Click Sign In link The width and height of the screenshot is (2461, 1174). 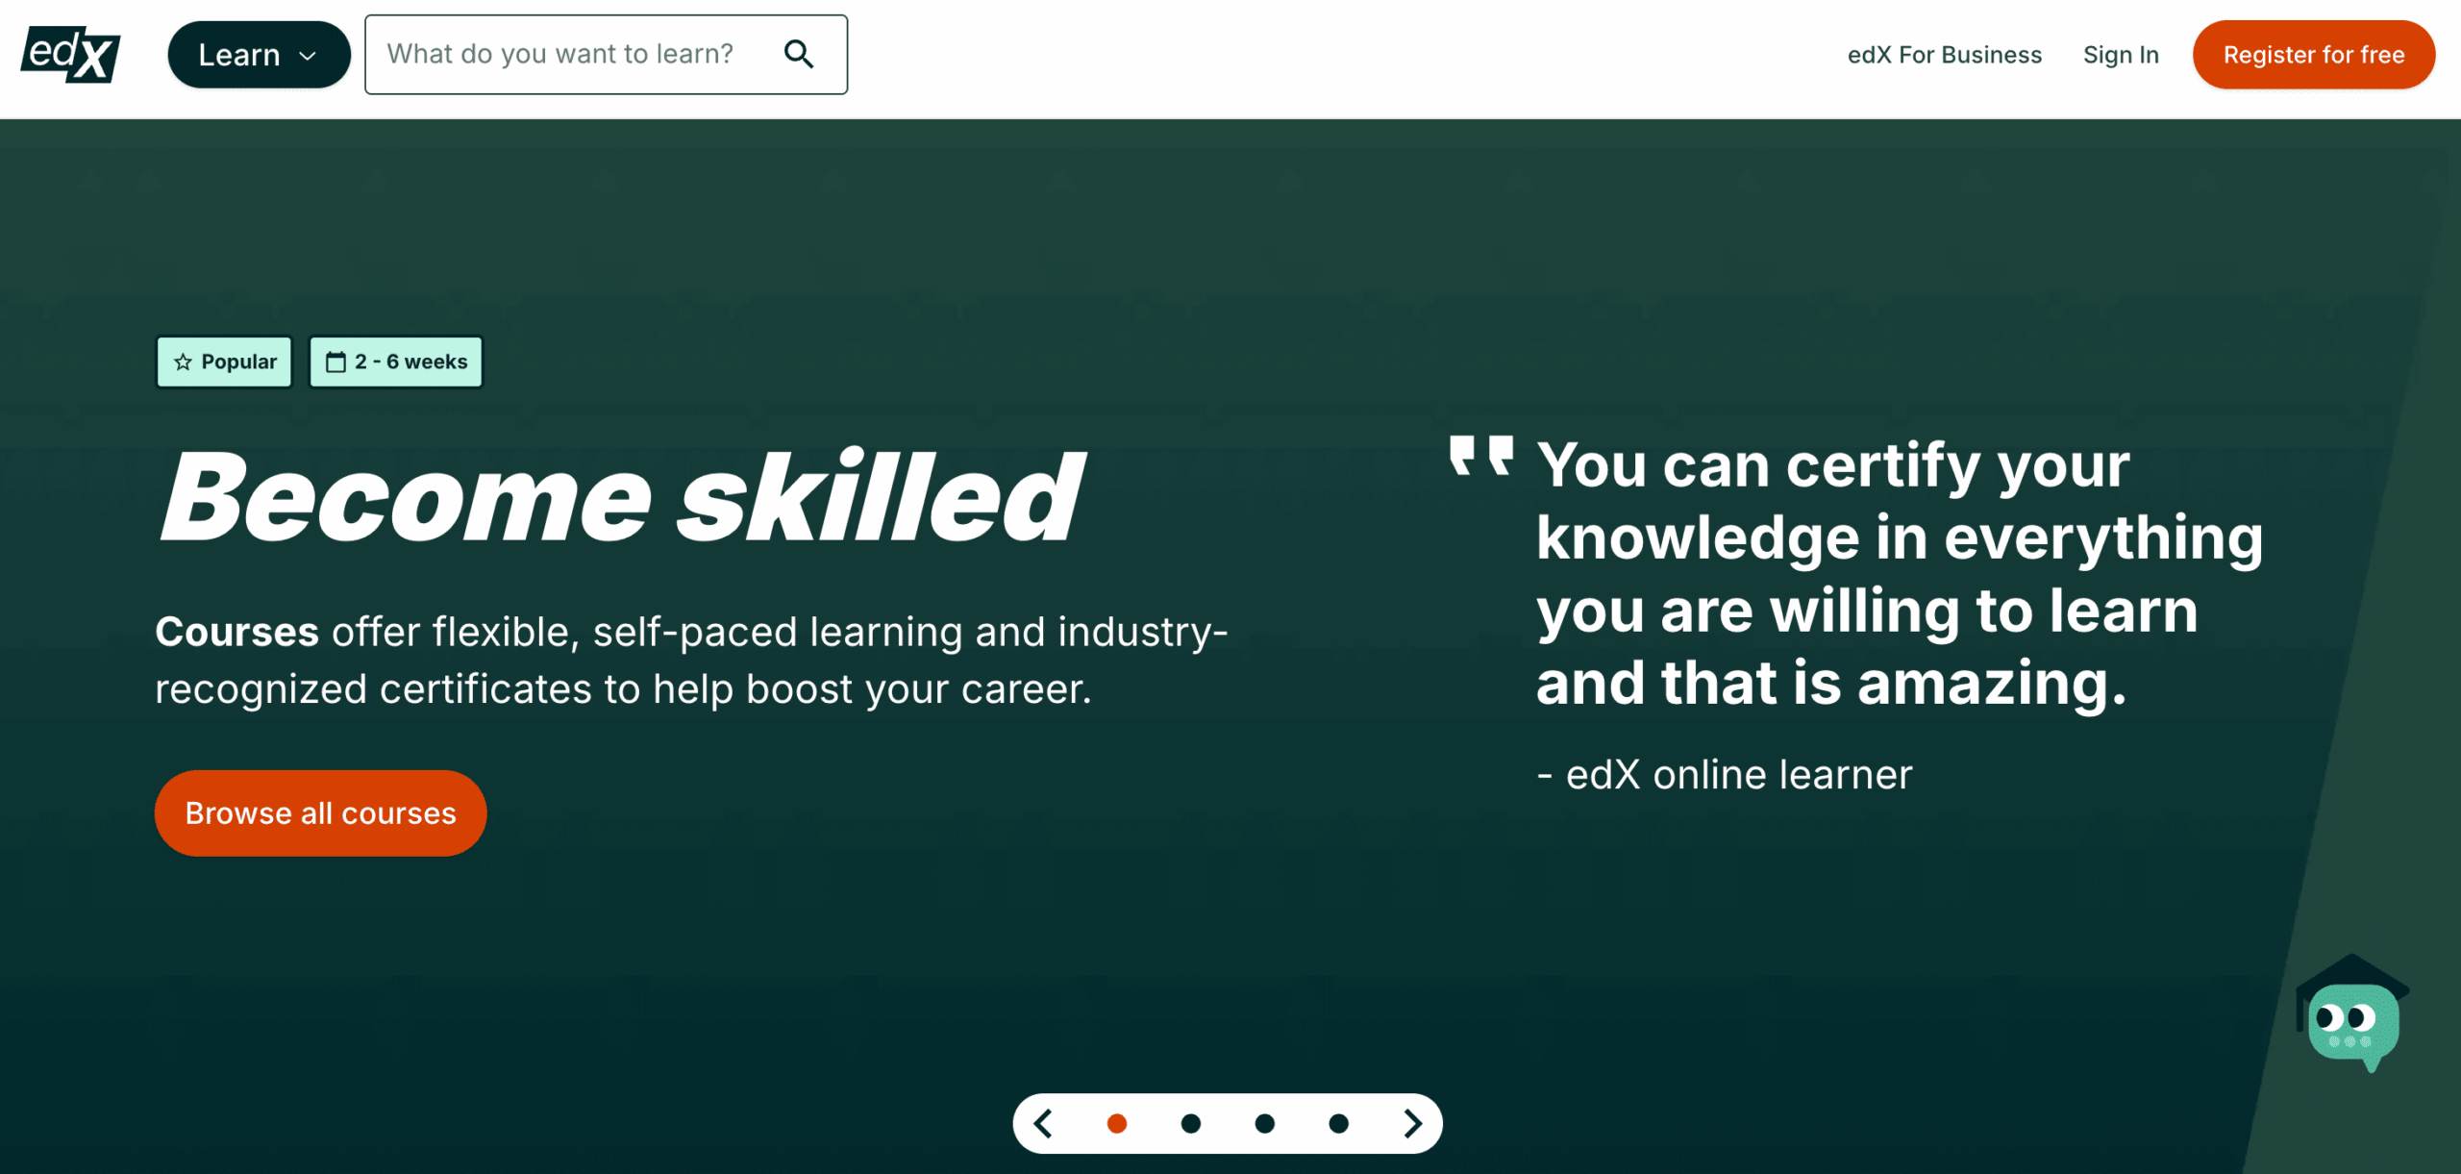[2121, 55]
